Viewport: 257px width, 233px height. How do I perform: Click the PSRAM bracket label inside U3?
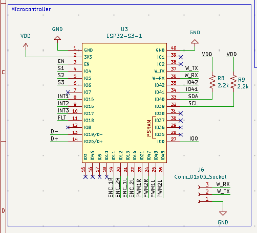pyautogui.click(x=149, y=128)
